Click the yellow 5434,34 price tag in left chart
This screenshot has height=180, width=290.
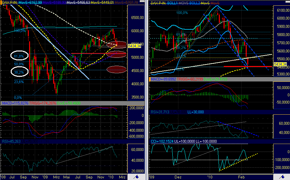tap(134, 46)
